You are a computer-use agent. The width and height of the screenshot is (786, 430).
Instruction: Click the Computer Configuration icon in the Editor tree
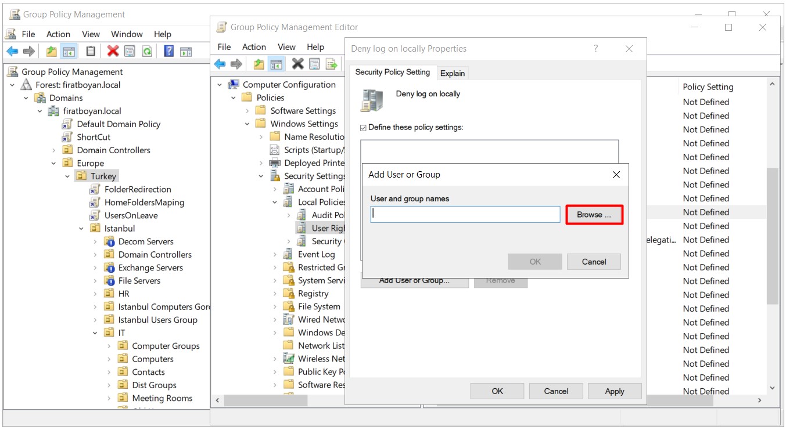(x=233, y=85)
